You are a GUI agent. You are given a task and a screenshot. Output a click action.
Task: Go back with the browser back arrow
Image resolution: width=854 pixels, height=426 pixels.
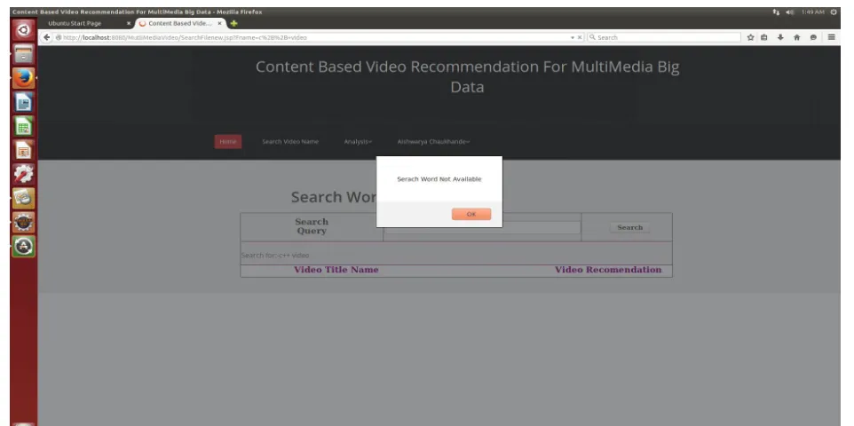click(47, 37)
